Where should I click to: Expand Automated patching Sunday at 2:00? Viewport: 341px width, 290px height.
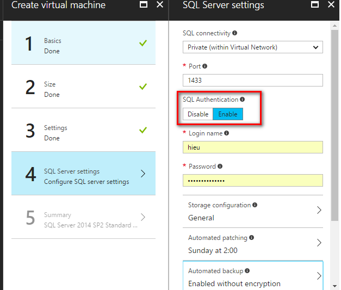(x=253, y=244)
